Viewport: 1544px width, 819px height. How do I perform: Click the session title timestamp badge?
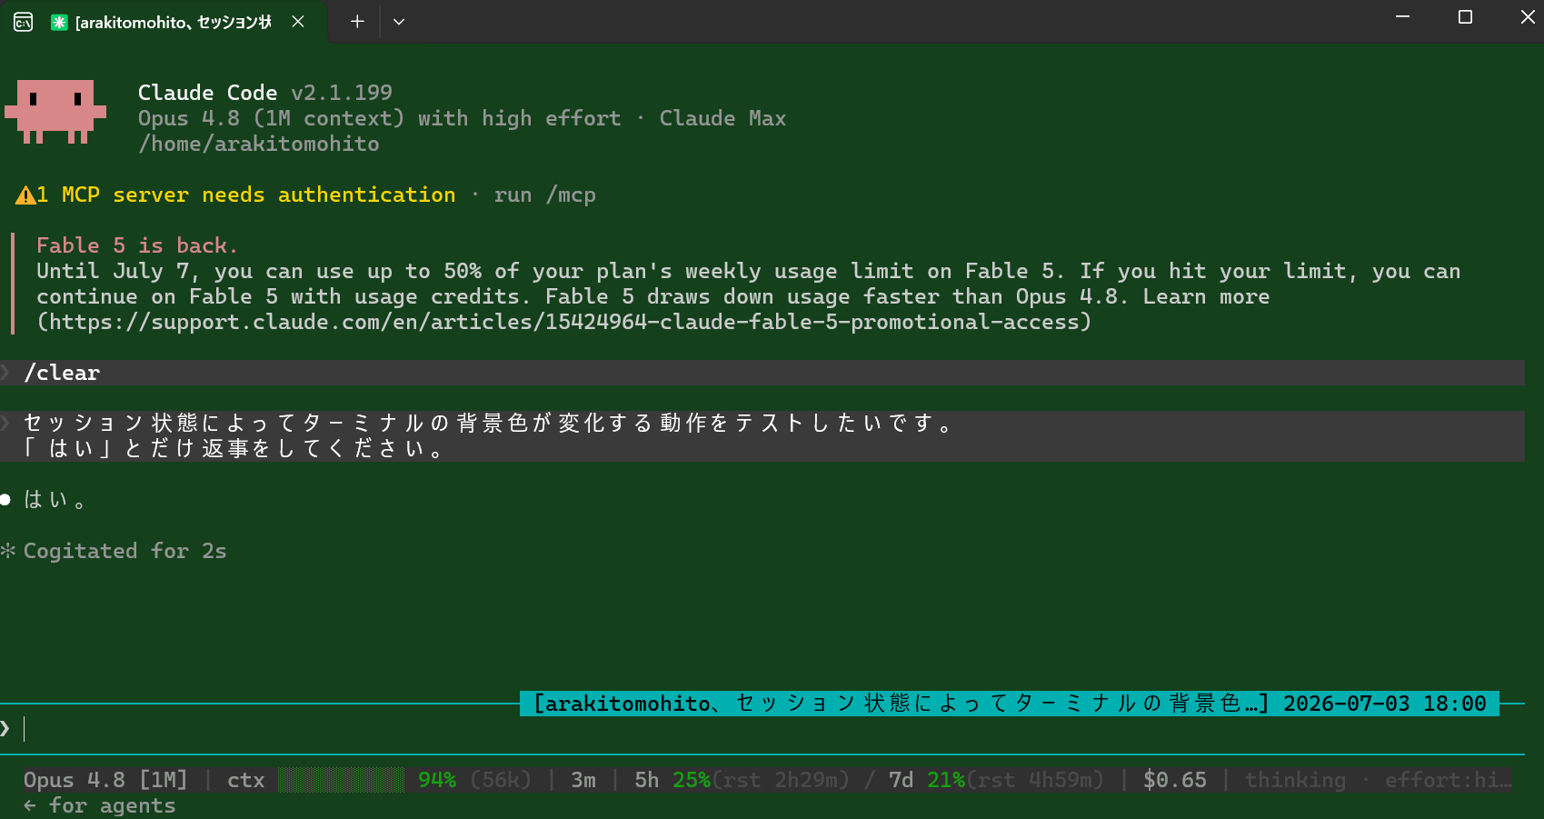[x=1010, y=704]
